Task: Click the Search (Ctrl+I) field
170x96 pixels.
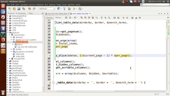Action: click(155, 5)
